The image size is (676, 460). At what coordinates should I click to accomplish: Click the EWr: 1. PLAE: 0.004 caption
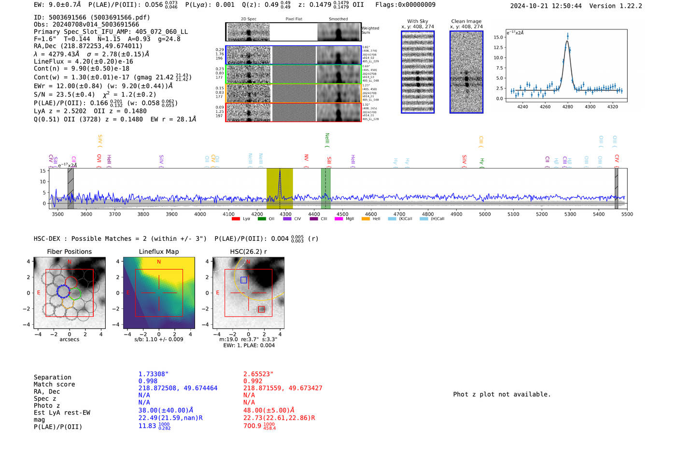[x=249, y=346]
